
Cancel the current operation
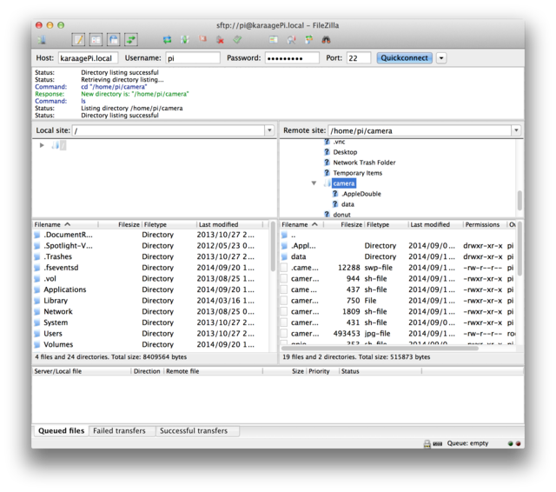202,38
